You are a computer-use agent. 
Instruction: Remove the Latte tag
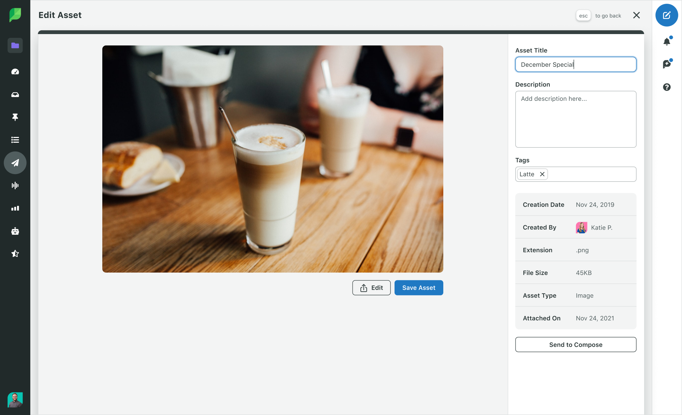[542, 174]
